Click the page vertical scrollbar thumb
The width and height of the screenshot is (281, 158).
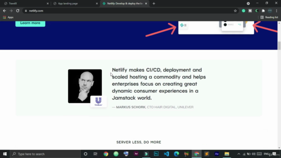click(x=279, y=46)
